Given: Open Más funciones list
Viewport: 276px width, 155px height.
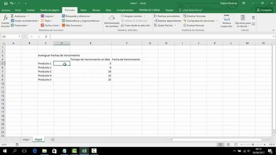Looking at the screenshot, I should coord(72,25).
